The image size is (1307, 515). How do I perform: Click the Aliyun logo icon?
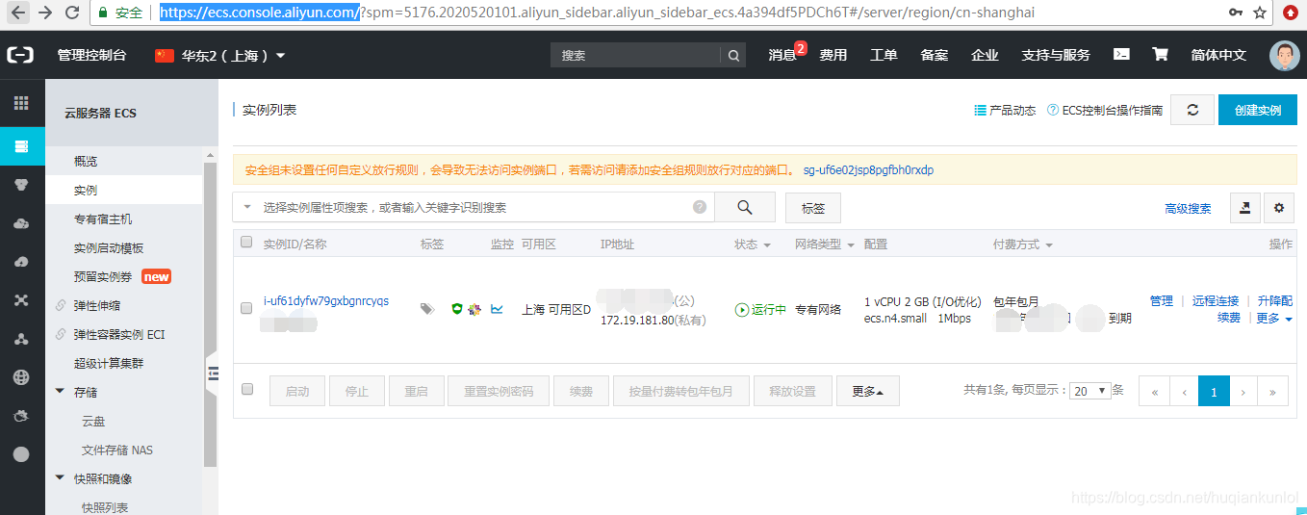click(21, 55)
